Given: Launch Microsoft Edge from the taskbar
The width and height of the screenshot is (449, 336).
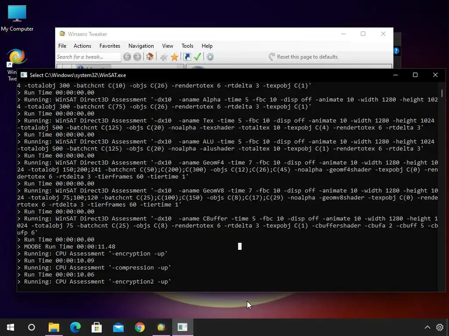Looking at the screenshot, I should [75, 327].
